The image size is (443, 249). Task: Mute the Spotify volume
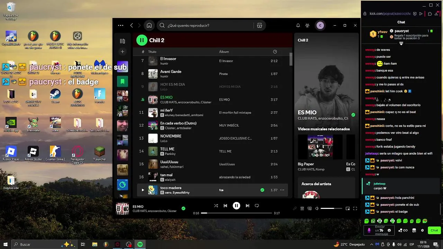(x=317, y=209)
